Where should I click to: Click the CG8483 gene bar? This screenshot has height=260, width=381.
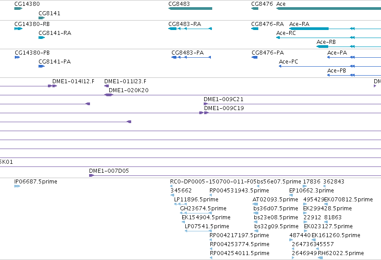tap(190, 9)
